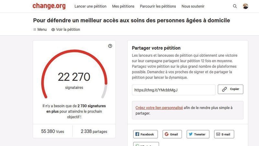Click the change.org logo

pos(49,6)
